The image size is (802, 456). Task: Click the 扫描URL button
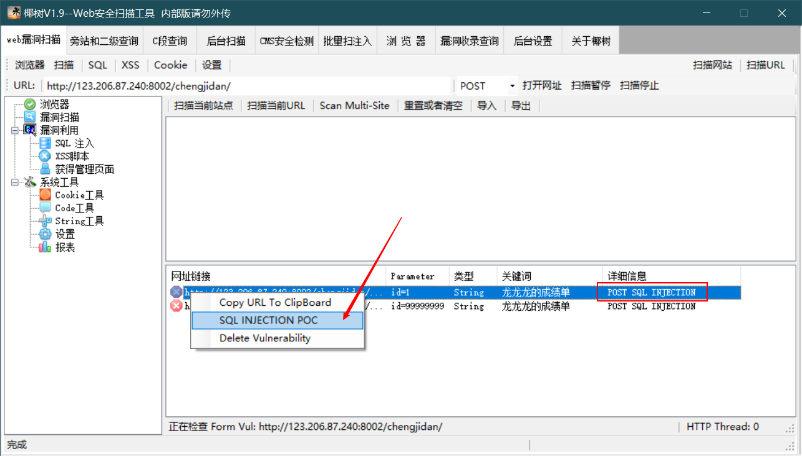(766, 65)
